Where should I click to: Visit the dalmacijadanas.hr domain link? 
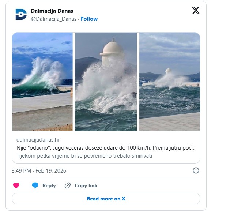(x=38, y=140)
